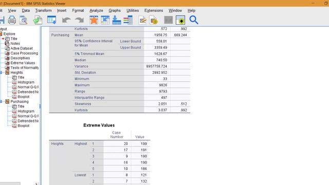Click the Recall recent dialogs icon

click(x=51, y=20)
